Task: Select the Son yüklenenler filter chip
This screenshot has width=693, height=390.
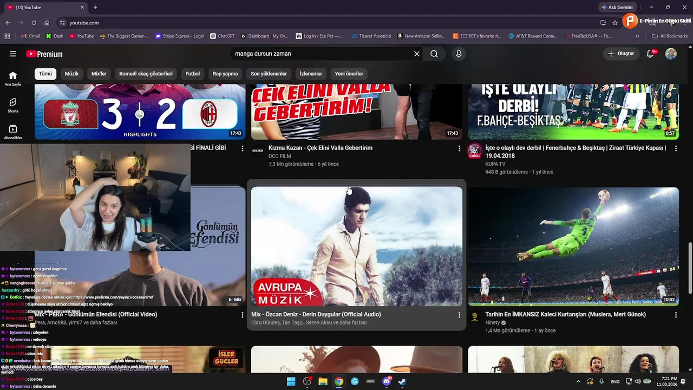Action: pyautogui.click(x=269, y=74)
